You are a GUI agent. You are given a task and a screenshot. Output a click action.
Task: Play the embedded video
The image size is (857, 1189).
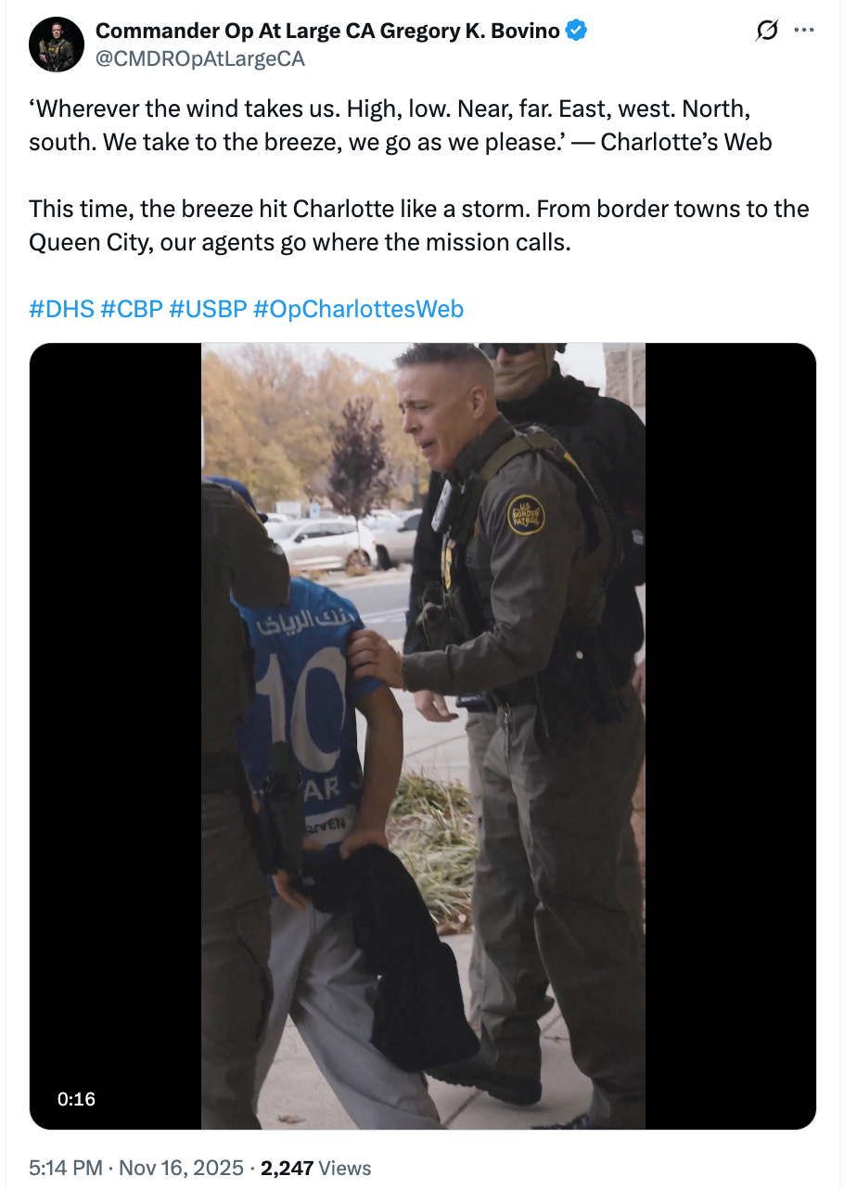pos(423,736)
